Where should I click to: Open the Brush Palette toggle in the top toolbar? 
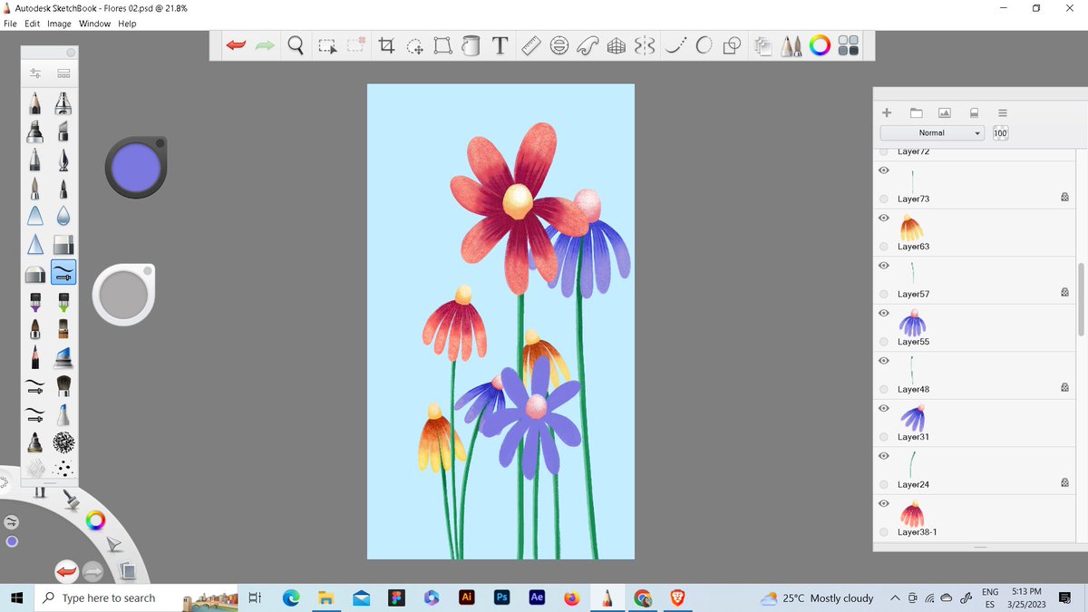(x=792, y=45)
